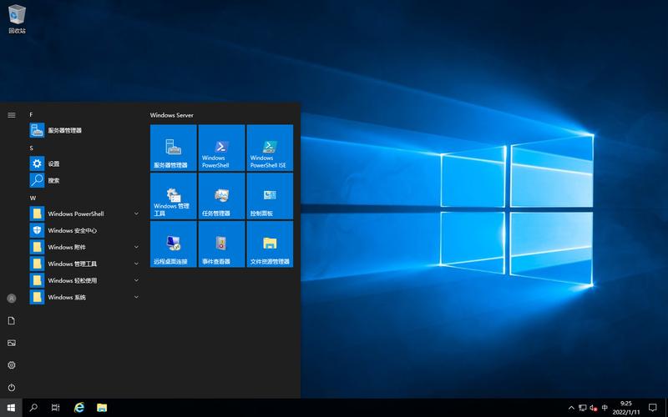668x417 pixels.
Task: Expand the Windows 附件 chevron
Action: tap(136, 247)
